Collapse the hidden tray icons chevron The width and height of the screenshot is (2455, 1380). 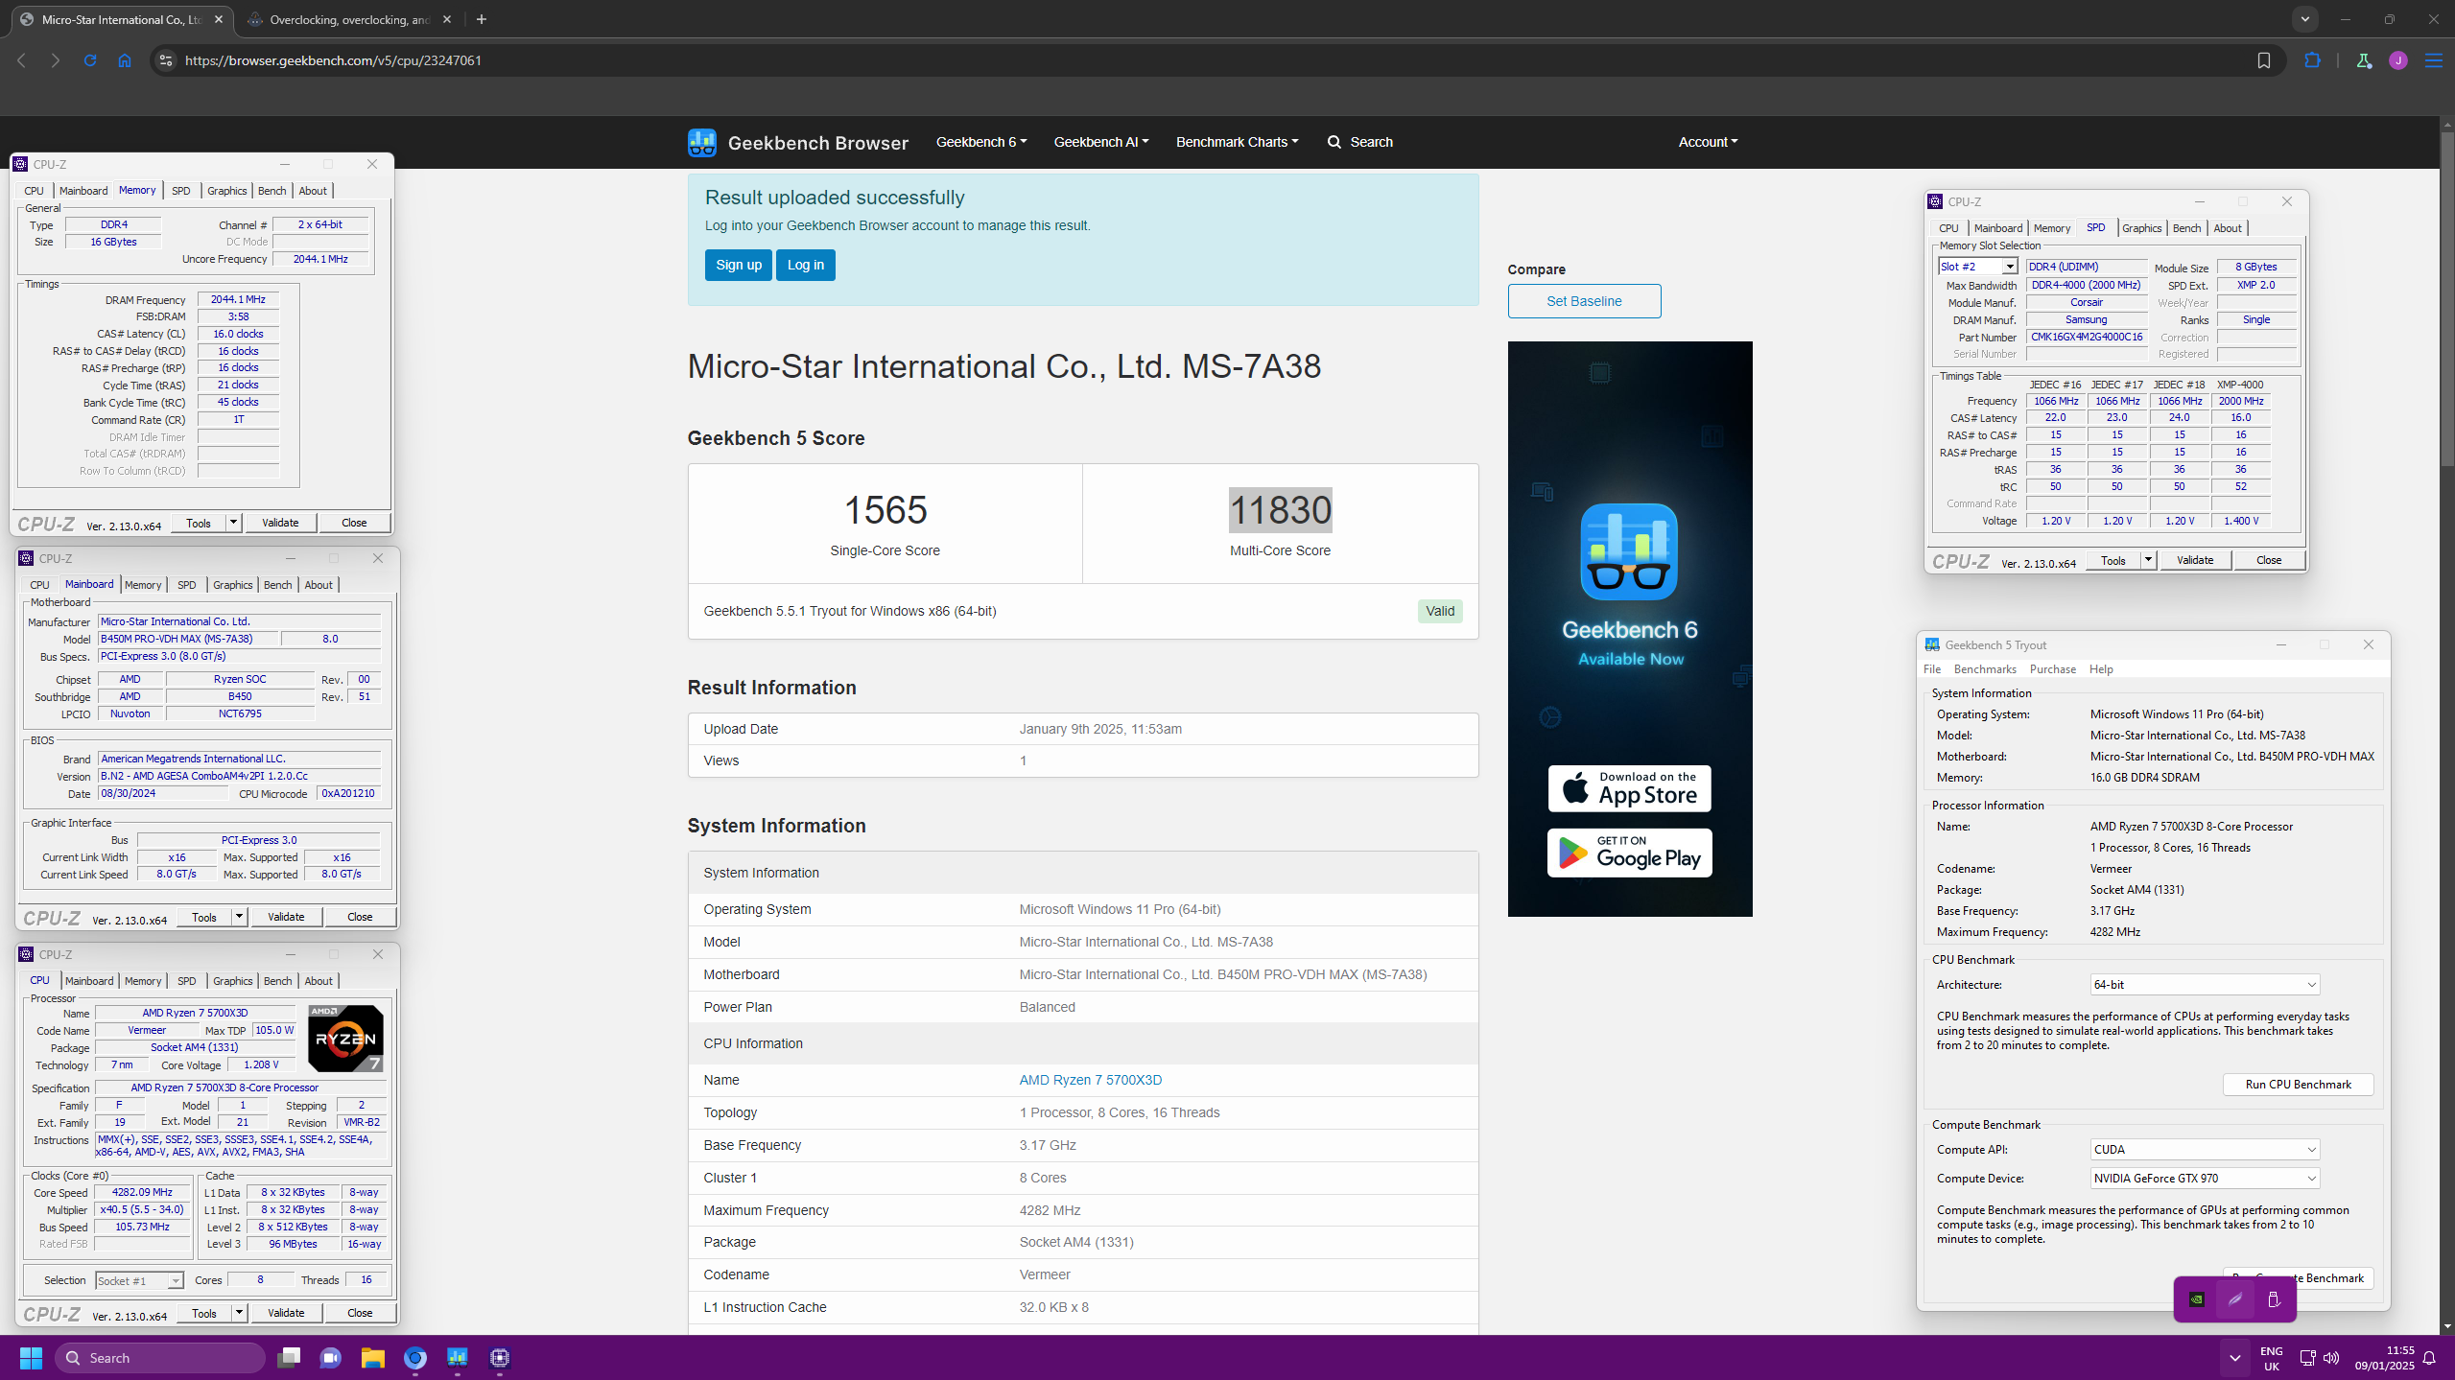(x=2234, y=1357)
